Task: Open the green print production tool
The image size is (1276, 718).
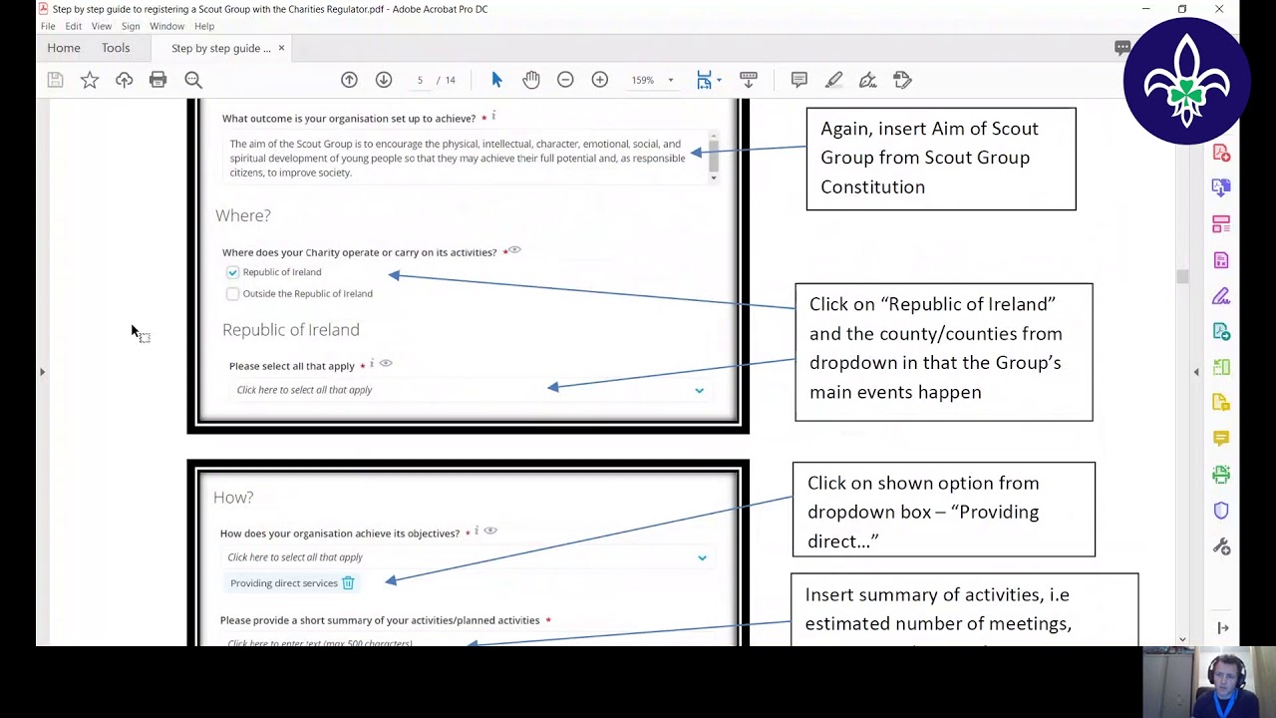Action: (1221, 475)
